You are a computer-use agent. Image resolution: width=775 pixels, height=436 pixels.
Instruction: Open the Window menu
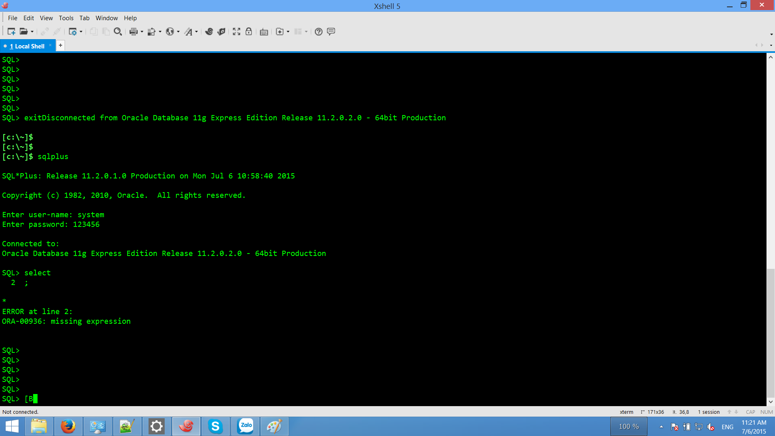coord(107,18)
